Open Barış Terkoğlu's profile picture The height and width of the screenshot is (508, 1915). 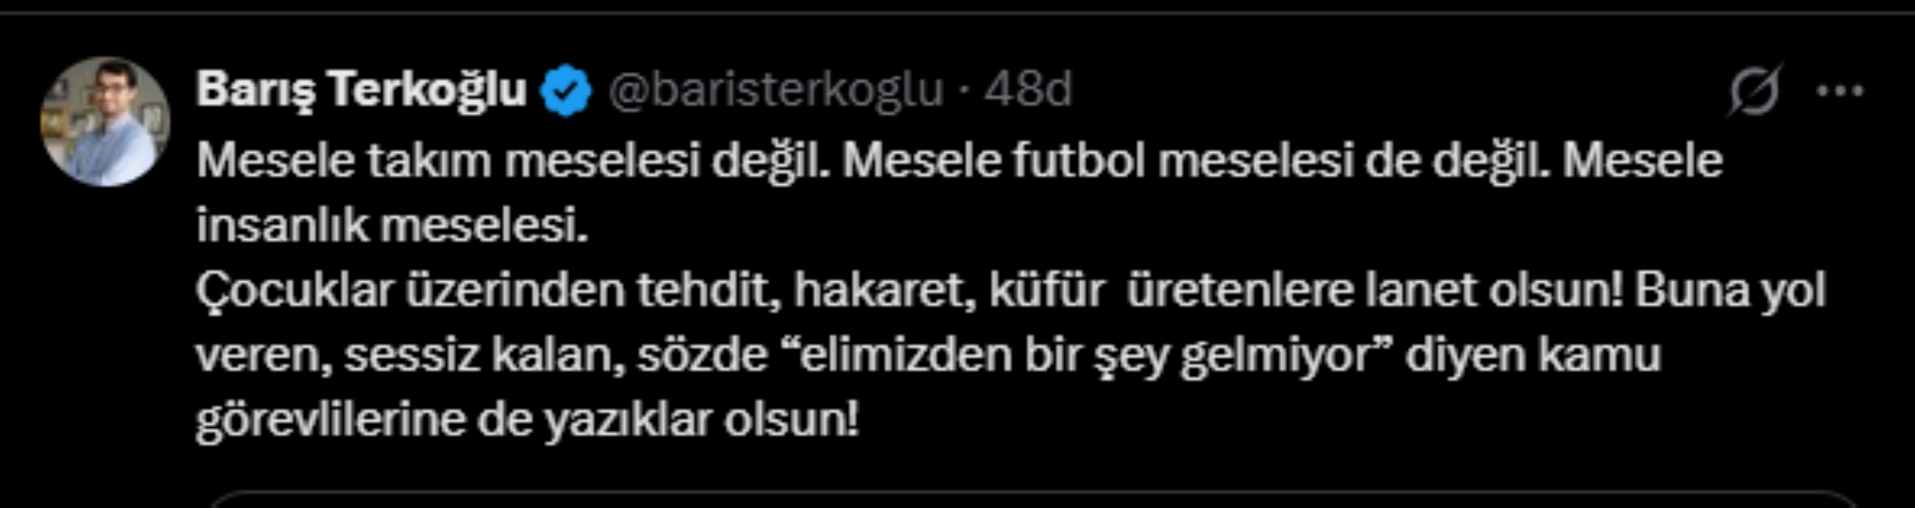pyautogui.click(x=105, y=121)
